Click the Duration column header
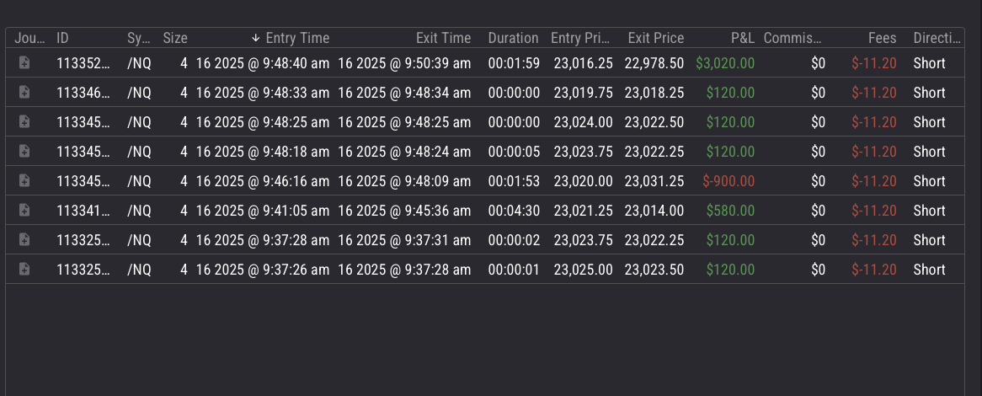The width and height of the screenshot is (982, 396). (513, 38)
